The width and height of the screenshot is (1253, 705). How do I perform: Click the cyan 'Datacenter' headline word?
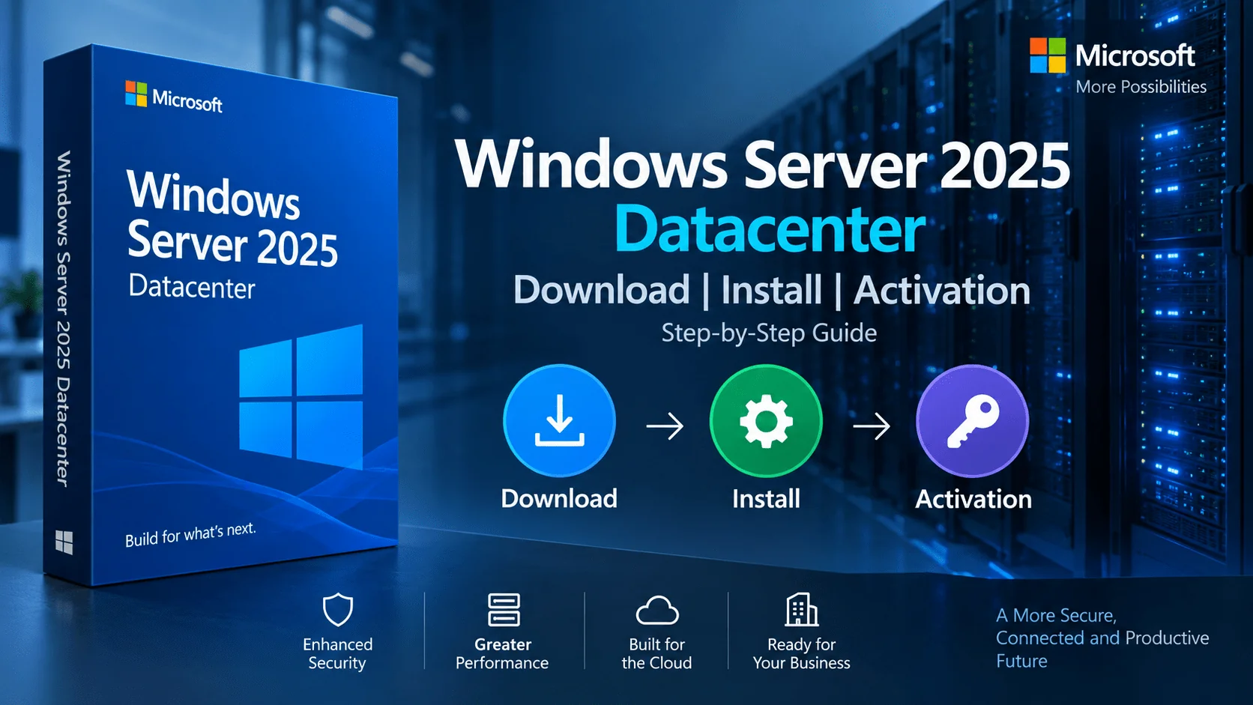pos(770,229)
